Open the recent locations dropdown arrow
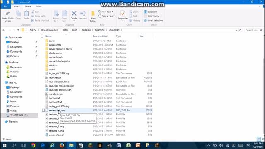This screenshot has width=265, height=149. tap(14, 30)
